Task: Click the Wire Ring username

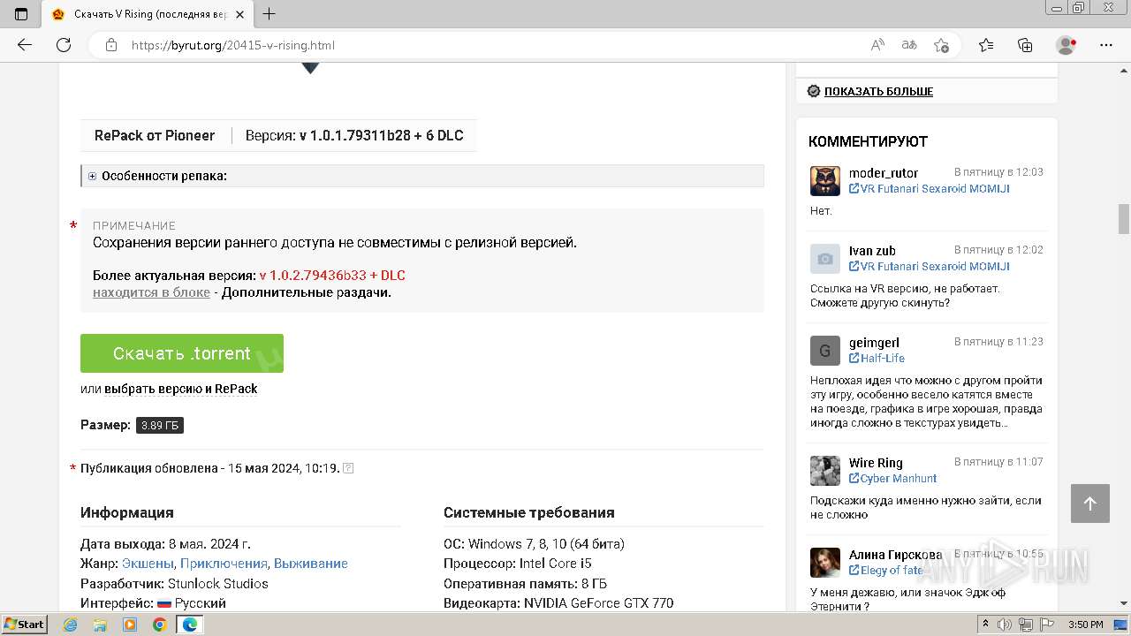Action: tap(876, 463)
